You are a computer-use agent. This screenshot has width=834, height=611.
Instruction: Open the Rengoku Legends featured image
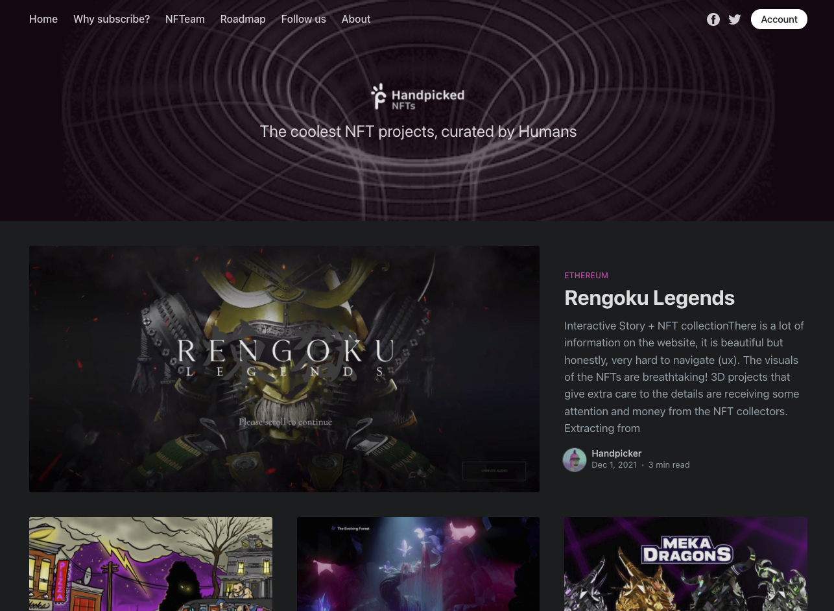point(284,368)
